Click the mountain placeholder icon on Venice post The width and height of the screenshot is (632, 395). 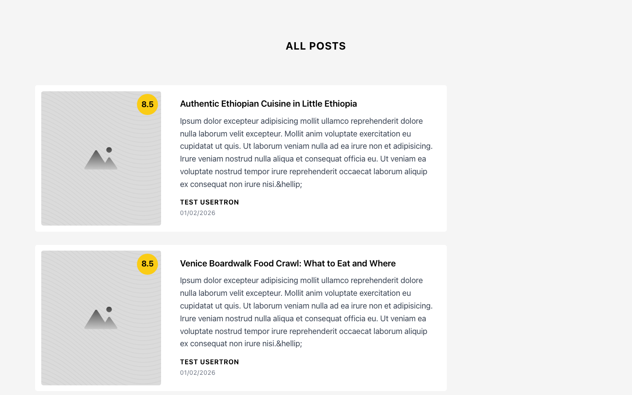[x=101, y=318]
